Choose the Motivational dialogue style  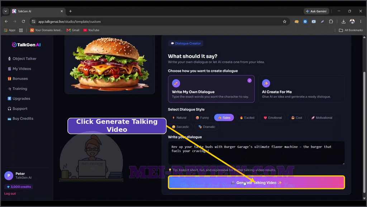pyautogui.click(x=321, y=118)
